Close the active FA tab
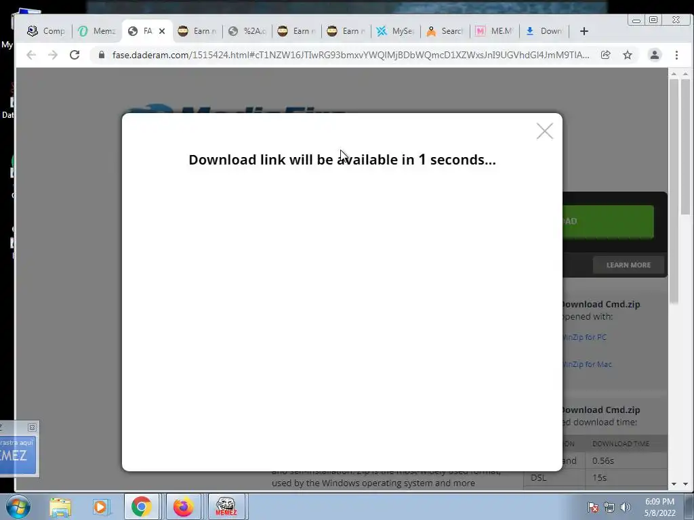The image size is (694, 520). [162, 31]
